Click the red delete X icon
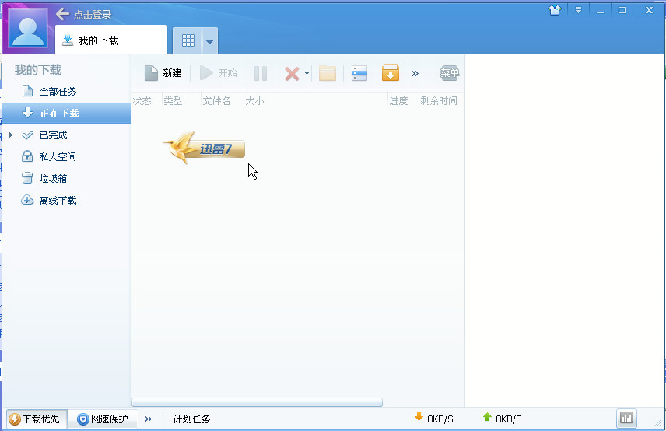 tap(292, 73)
